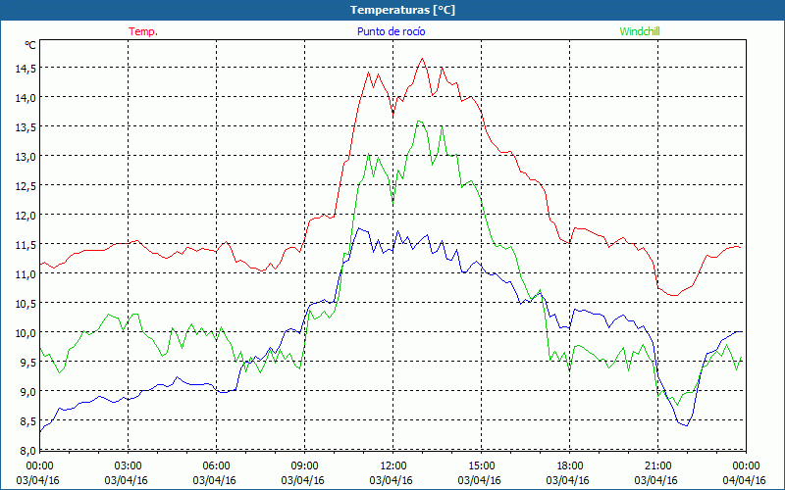Click the "8,0" y-axis value
This screenshot has width=785, height=490.
[x=28, y=451]
